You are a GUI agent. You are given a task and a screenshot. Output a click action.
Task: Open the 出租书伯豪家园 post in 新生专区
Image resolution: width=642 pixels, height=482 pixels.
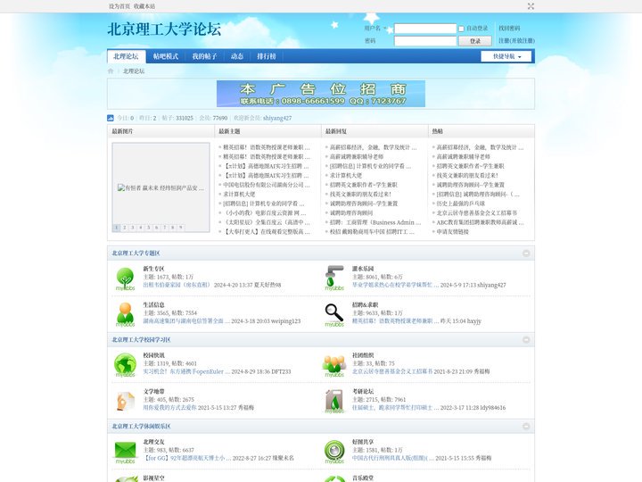(x=177, y=285)
